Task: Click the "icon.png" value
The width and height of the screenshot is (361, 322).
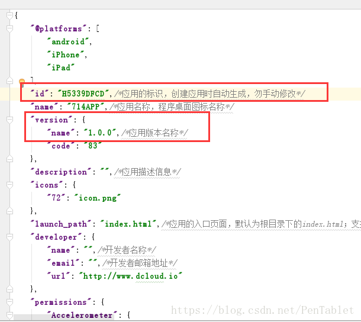Action: click(x=98, y=198)
